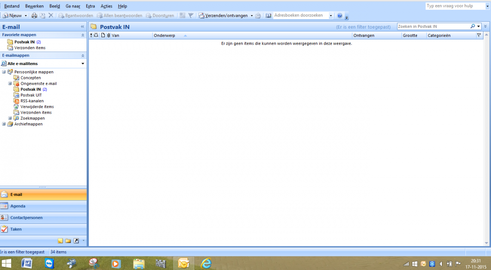The image size is (491, 270).
Task: Click the Beantwoorden reply button
Action: pyautogui.click(x=76, y=16)
